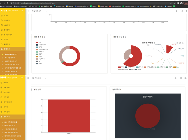Toggle Bottle legend in 분류별 부품 수 chart

tap(39, 64)
